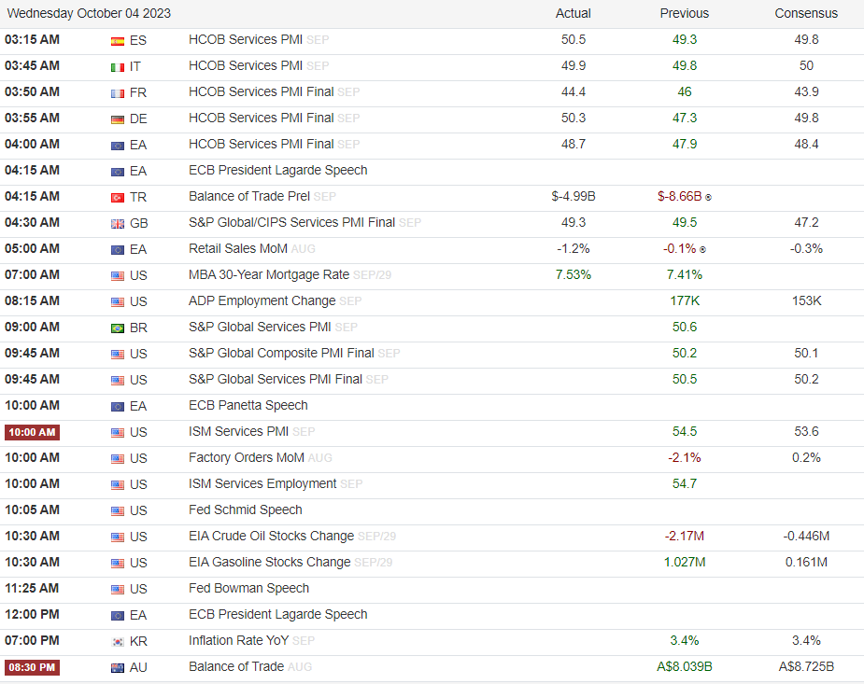This screenshot has height=684, width=864.
Task: Click the EU flag in Retail Sales MoM row
Action: coord(118,250)
